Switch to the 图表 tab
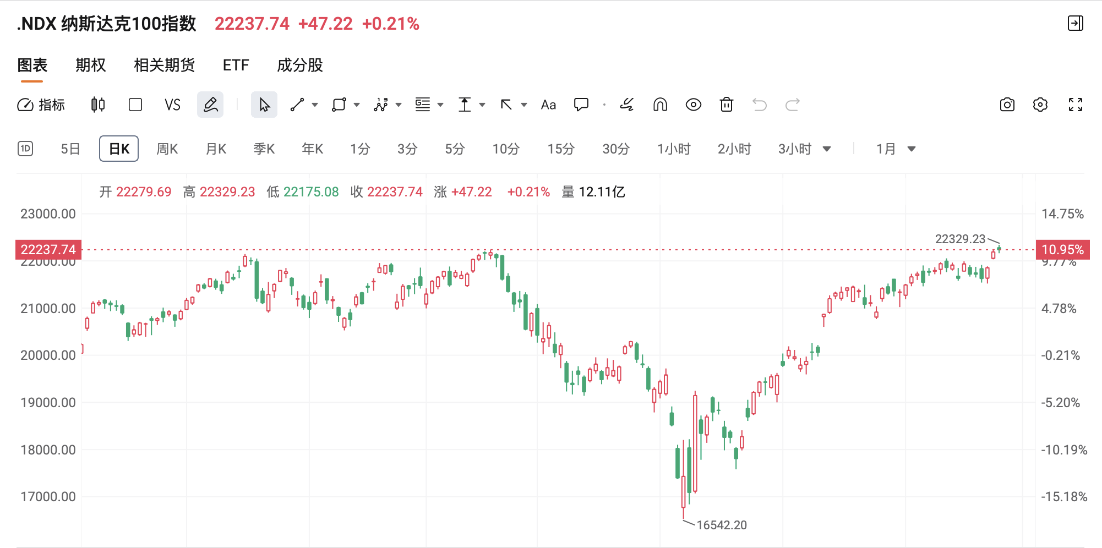 click(32, 65)
